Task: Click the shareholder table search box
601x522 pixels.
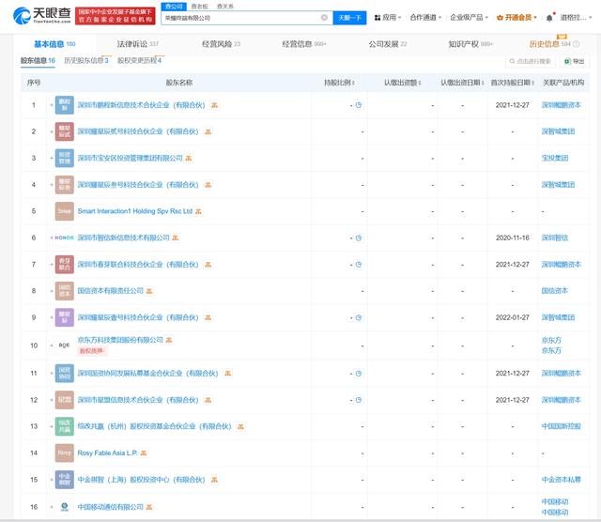Action: [531, 61]
